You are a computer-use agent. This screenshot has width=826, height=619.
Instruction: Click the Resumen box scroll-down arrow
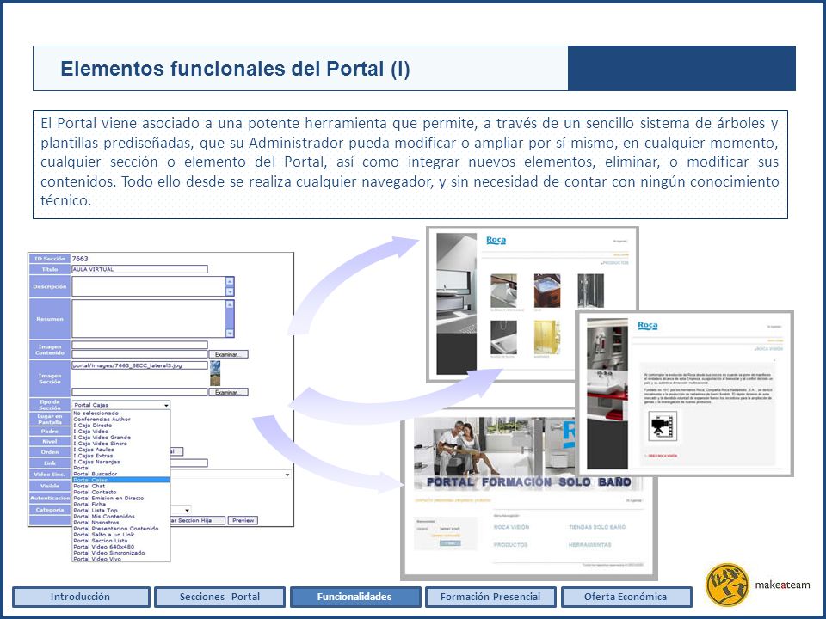pos(230,334)
